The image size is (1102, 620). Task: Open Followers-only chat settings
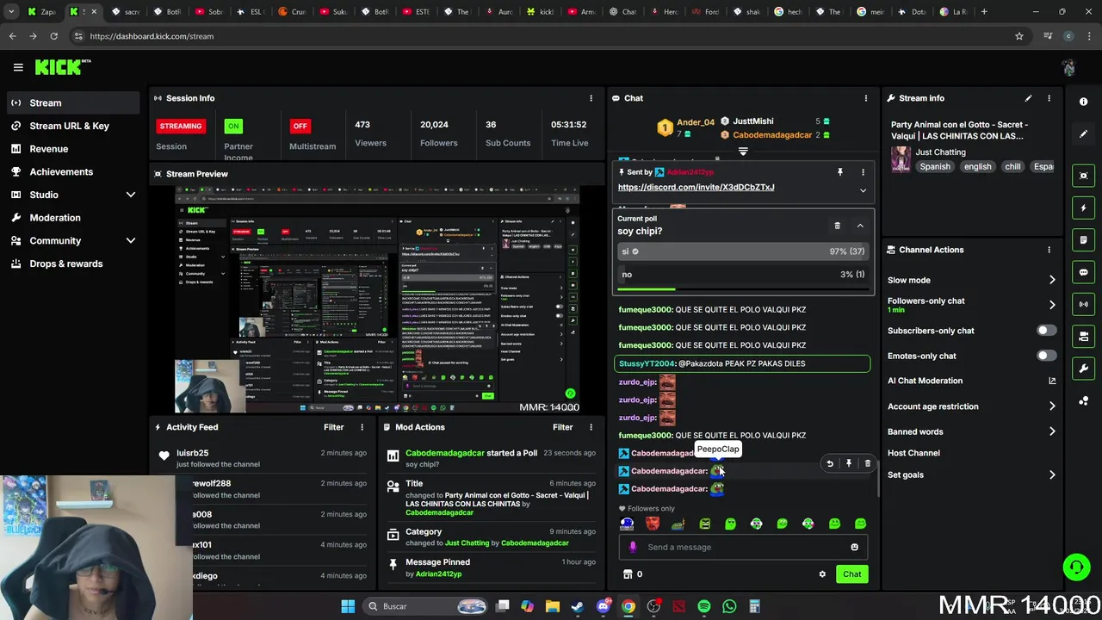(x=971, y=305)
